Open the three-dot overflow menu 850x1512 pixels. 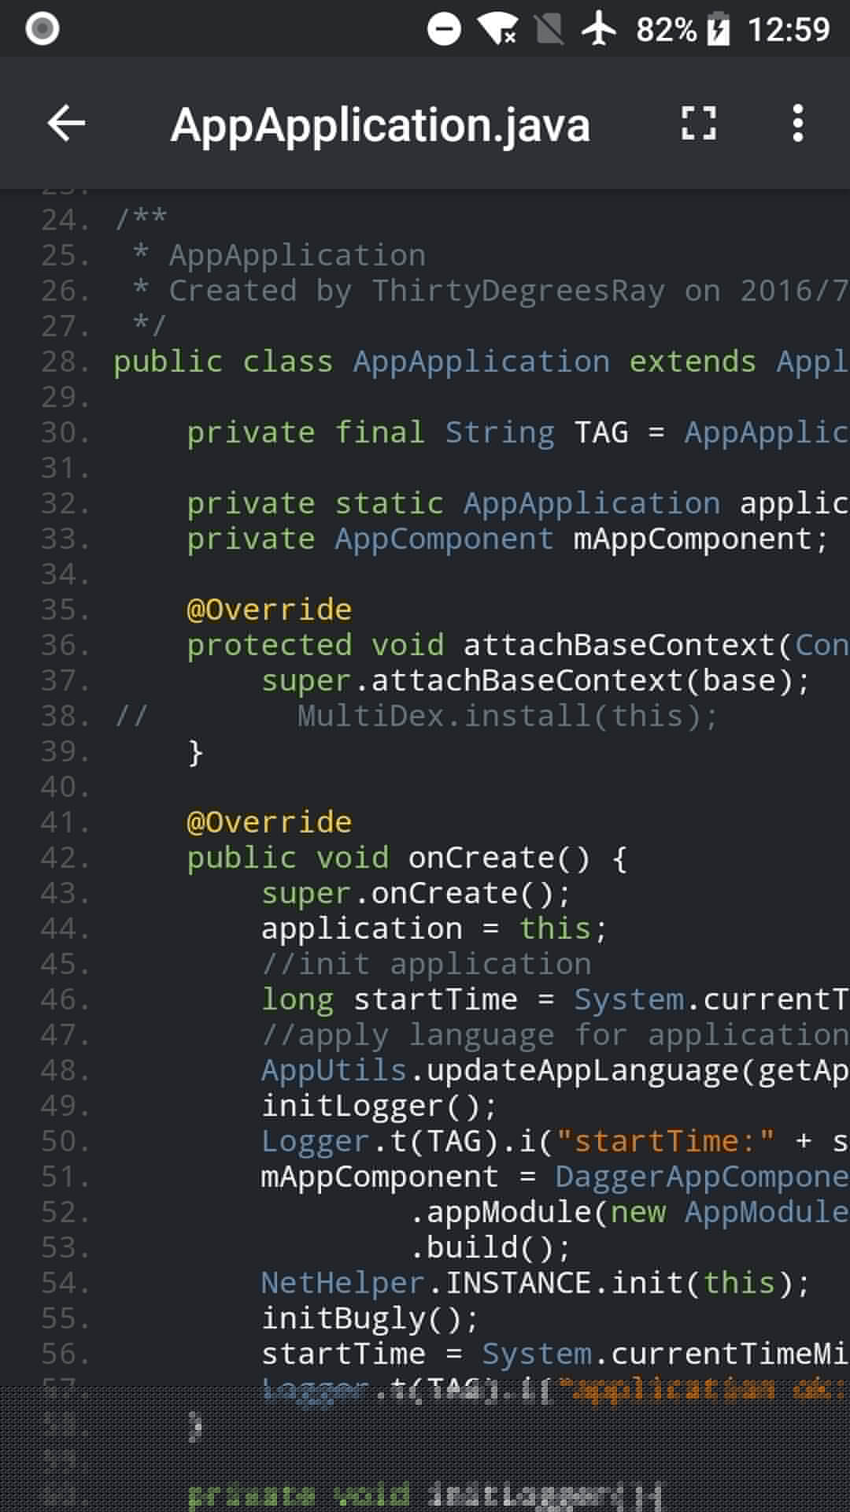(x=797, y=124)
